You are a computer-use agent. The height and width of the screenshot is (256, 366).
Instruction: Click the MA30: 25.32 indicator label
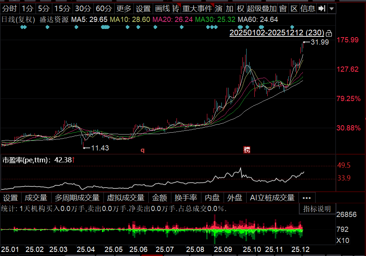[215, 20]
